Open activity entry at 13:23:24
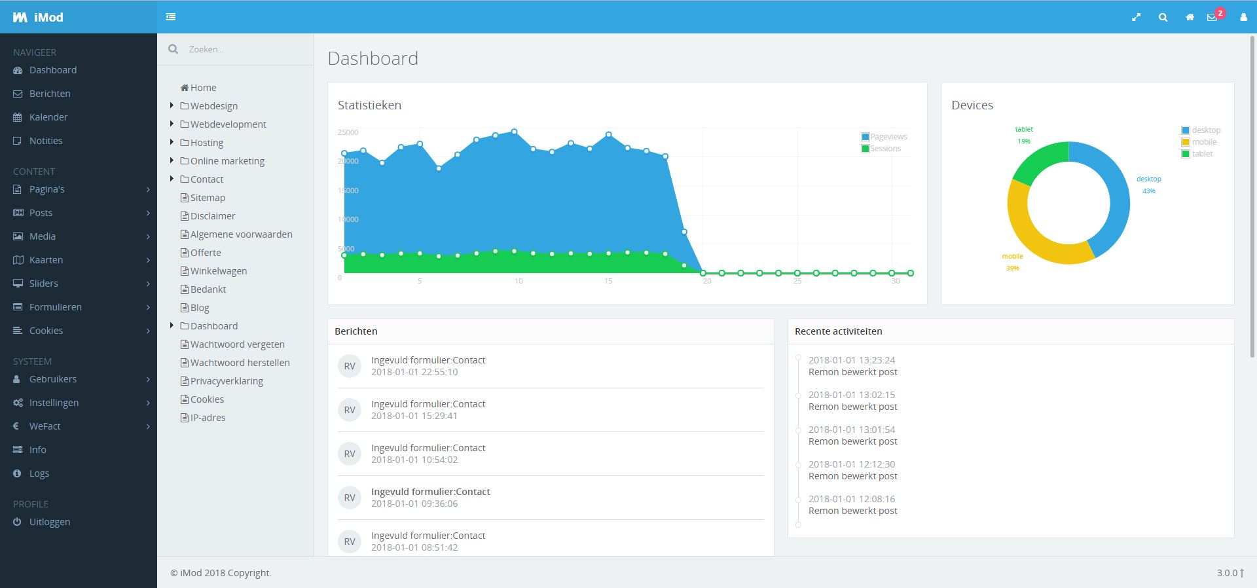Viewport: 1257px width, 588px height. pyautogui.click(x=852, y=366)
